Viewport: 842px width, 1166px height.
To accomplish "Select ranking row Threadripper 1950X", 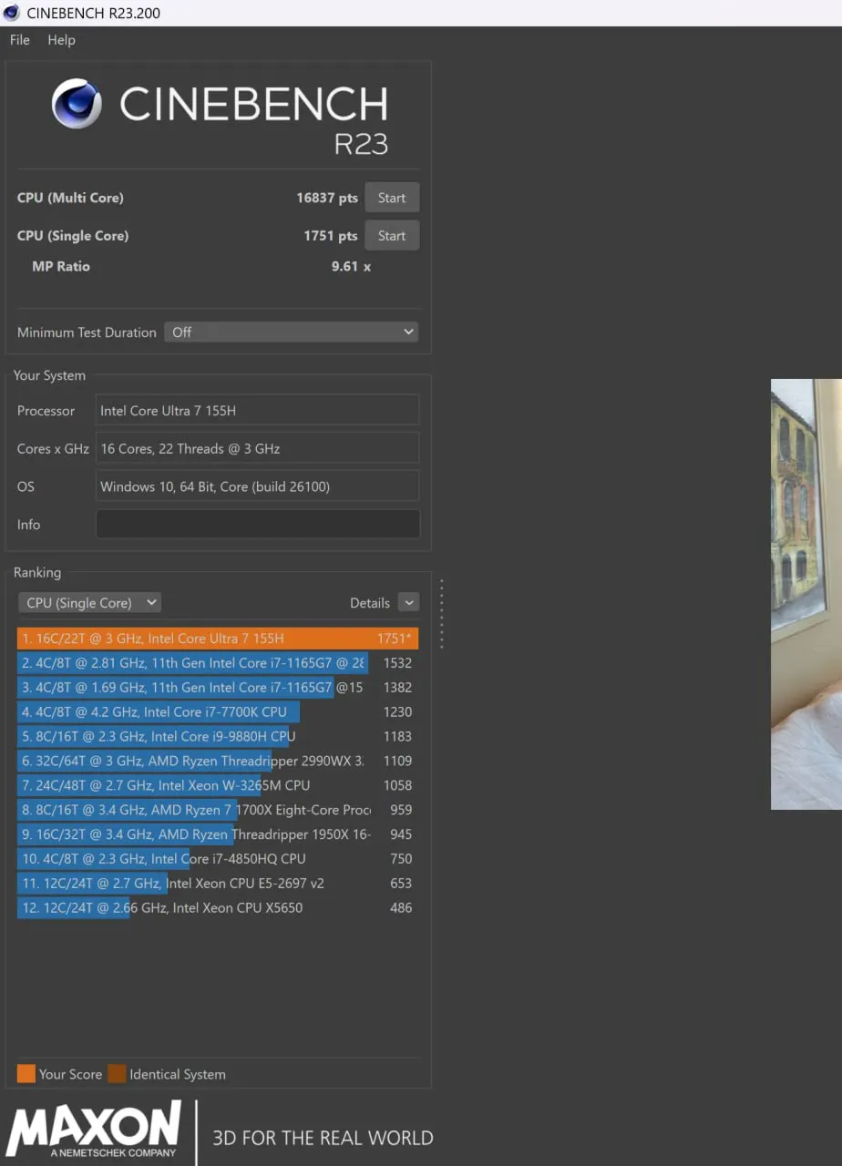I will point(218,834).
